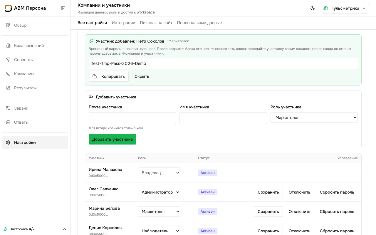
Task: Click the Копировать password button
Action: click(x=109, y=76)
